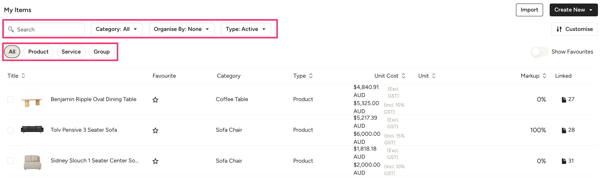Open the Type: Active filter dropdown
602x178 pixels.
coord(246,29)
